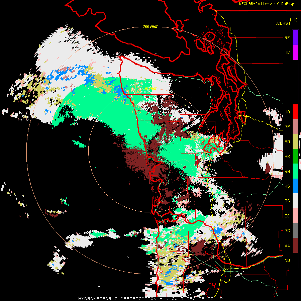Click the HYDROMETEOR CLASSIFICATION title text

pos(117,299)
